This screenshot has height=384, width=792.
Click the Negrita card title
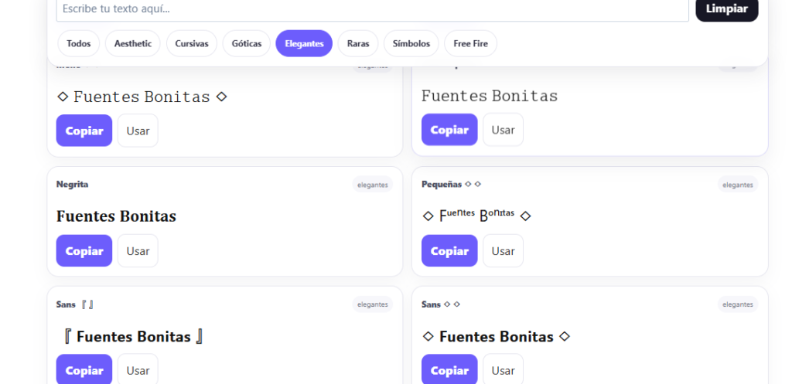tap(72, 184)
